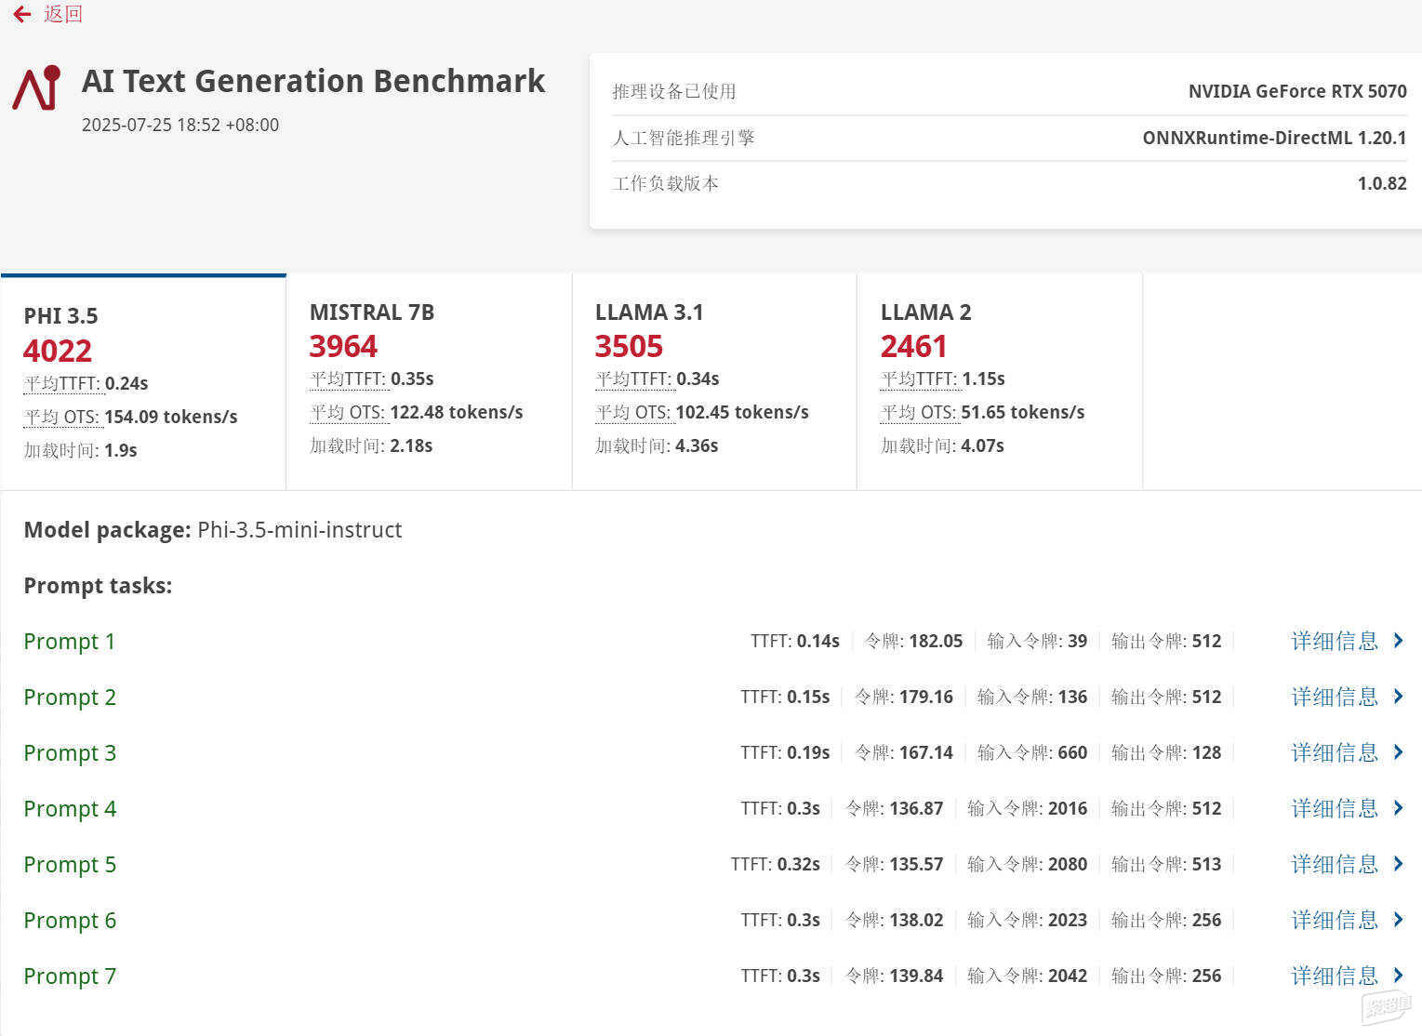
Task: Click the Prompt 4 label
Action: point(70,809)
